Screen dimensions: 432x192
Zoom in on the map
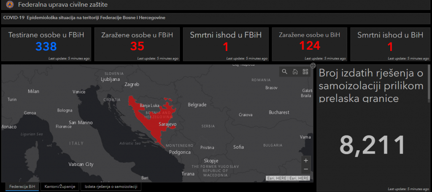[306, 160]
